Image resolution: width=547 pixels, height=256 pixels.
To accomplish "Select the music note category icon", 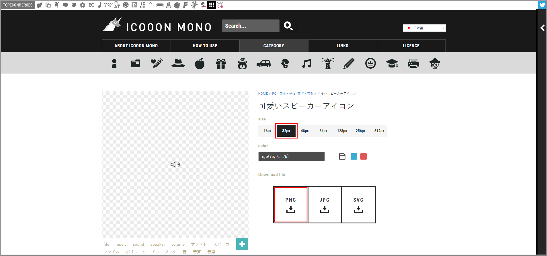I will coord(306,63).
